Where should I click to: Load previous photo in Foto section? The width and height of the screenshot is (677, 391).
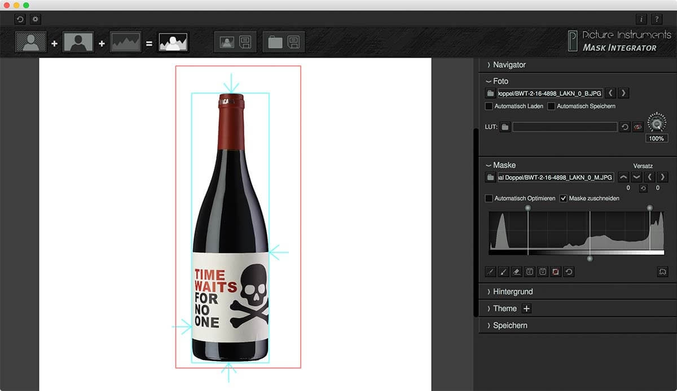(611, 93)
